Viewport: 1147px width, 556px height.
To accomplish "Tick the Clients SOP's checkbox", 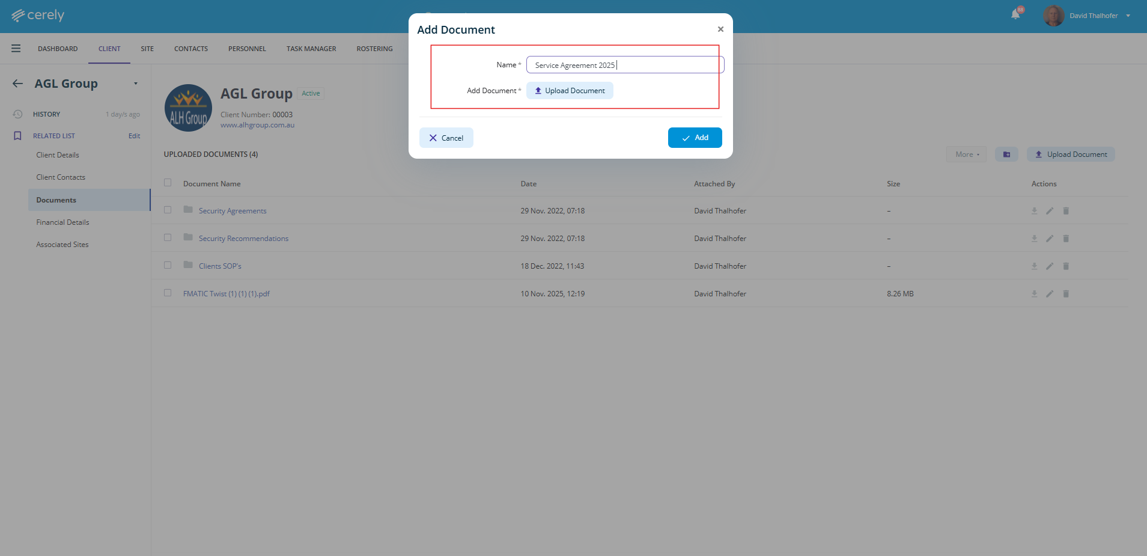I will [168, 265].
